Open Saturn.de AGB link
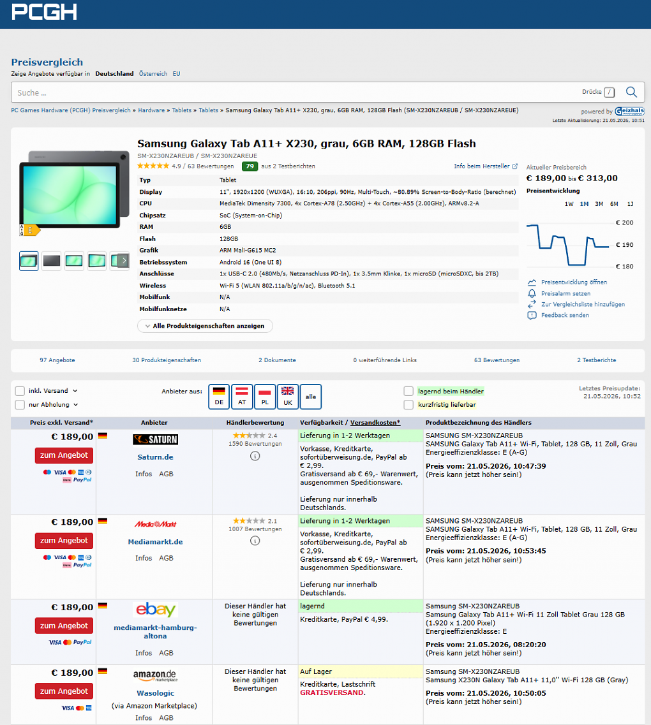651x725 pixels. [166, 474]
